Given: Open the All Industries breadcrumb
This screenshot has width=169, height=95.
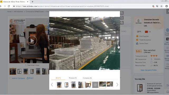Looking at the screenshot, I should click(18, 12).
